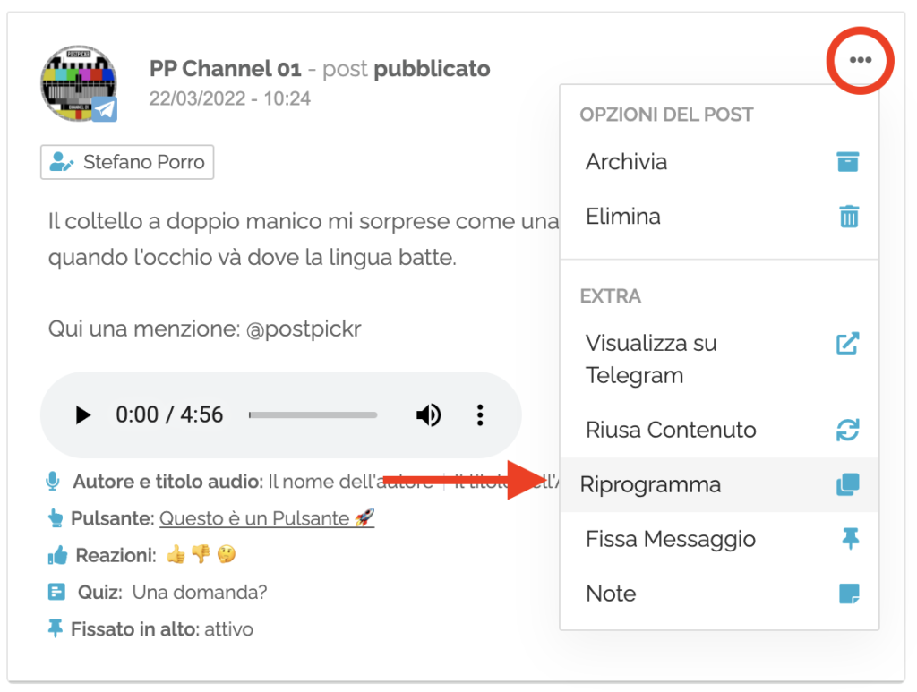Open the "Questo è un Pulsante 🚀" link
The image size is (917, 692).
click(x=266, y=518)
